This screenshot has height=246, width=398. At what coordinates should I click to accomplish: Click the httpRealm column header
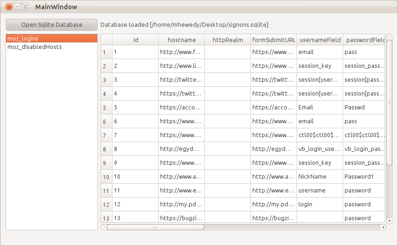(228, 40)
